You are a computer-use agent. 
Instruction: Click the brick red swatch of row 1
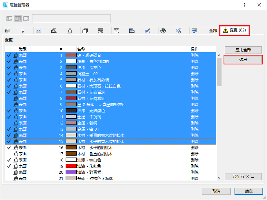tap(71, 55)
